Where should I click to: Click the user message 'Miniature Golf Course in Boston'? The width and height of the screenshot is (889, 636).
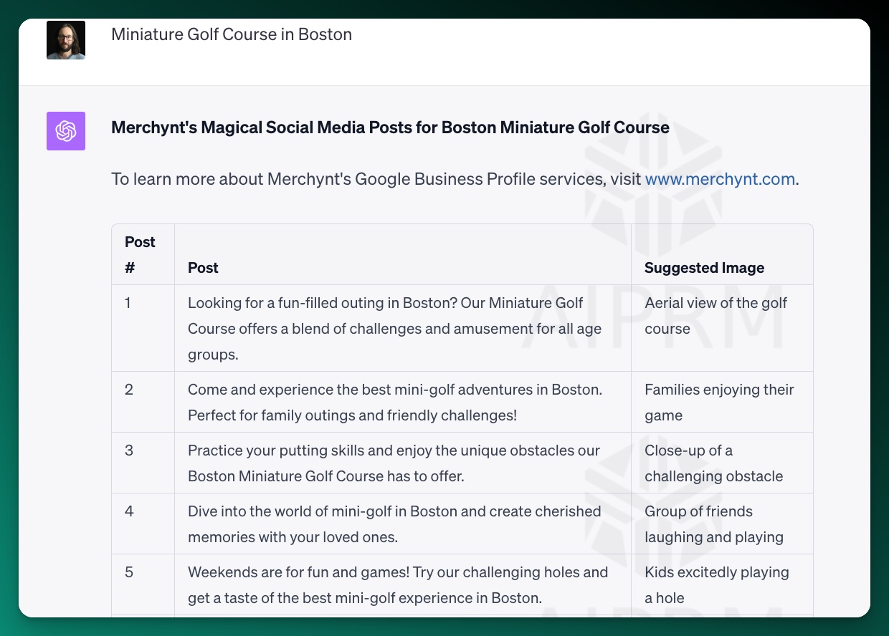coord(232,34)
